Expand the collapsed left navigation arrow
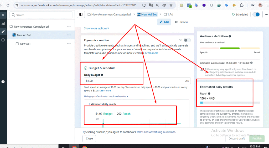The height and width of the screenshot is (148, 269). click(x=3, y=82)
